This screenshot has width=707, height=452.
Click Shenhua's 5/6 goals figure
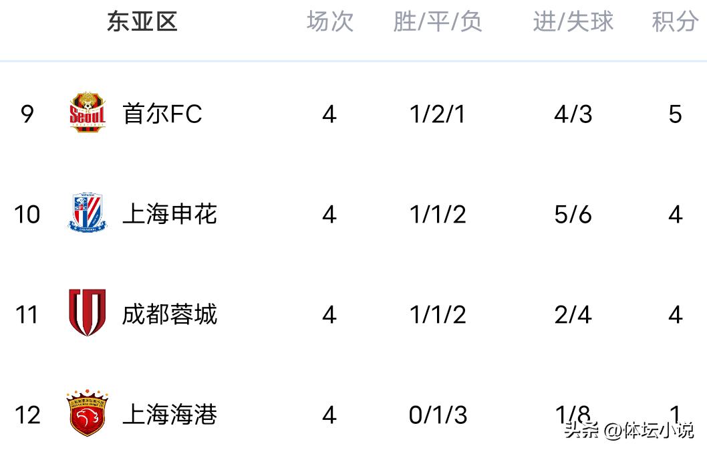click(573, 215)
